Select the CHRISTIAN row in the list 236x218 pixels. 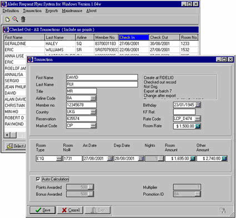pos(15,106)
